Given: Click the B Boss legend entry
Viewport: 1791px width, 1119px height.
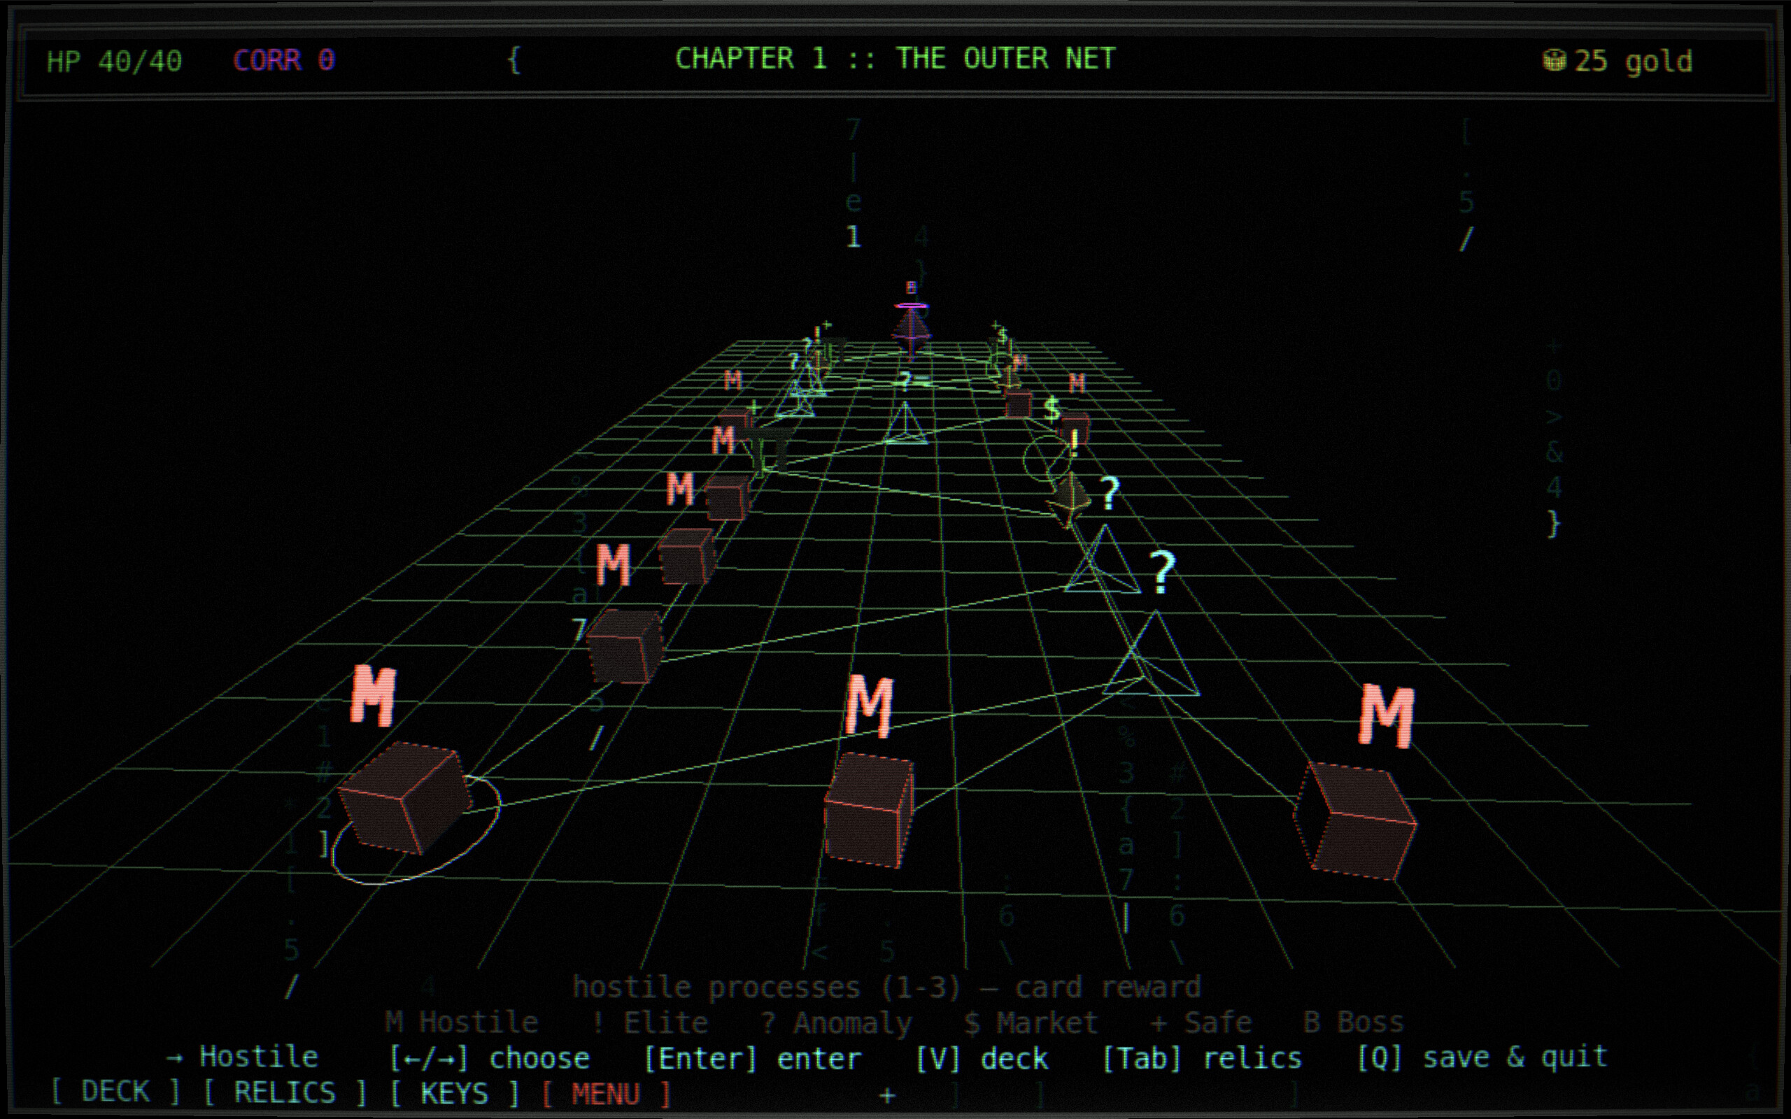Looking at the screenshot, I should 1353,1022.
